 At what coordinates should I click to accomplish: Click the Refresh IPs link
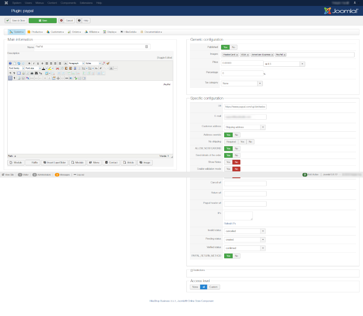click(230, 224)
